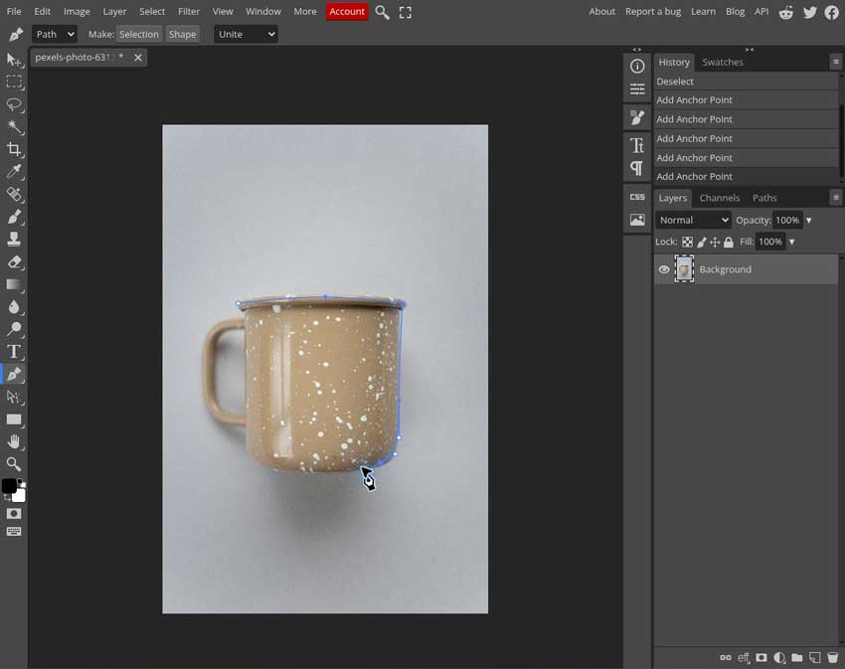
Task: Select the Spot Healing Brush tool
Action: 14,194
